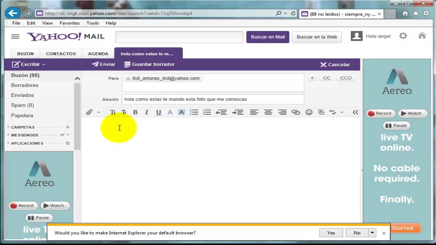Toggle italic formatting
The width and height of the screenshot is (436, 245).
pyautogui.click(x=146, y=112)
